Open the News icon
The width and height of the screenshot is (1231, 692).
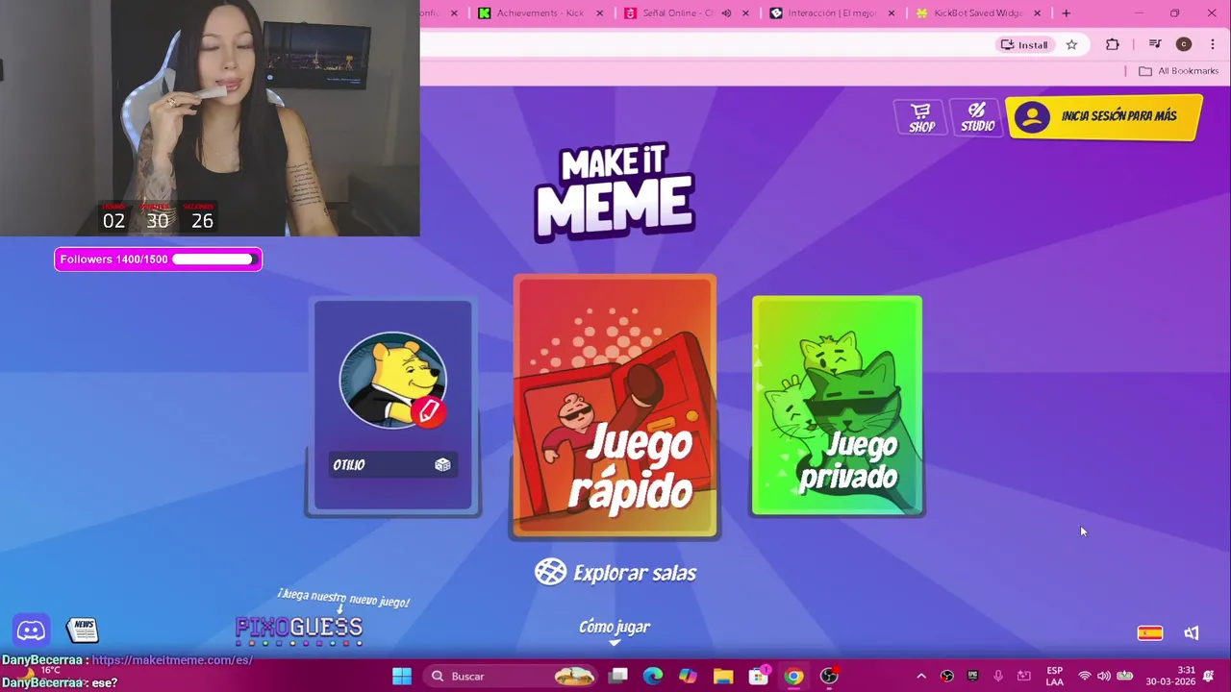pyautogui.click(x=83, y=630)
